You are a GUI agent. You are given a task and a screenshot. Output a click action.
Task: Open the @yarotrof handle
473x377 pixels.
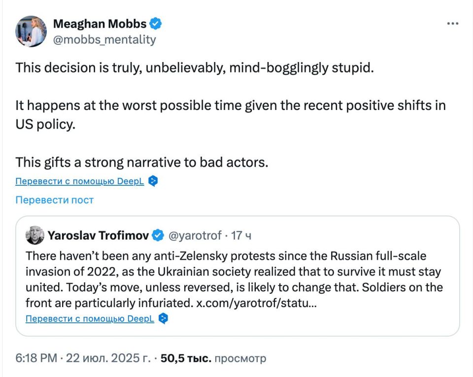click(195, 236)
